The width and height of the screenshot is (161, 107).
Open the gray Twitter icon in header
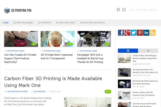tap(124, 10)
